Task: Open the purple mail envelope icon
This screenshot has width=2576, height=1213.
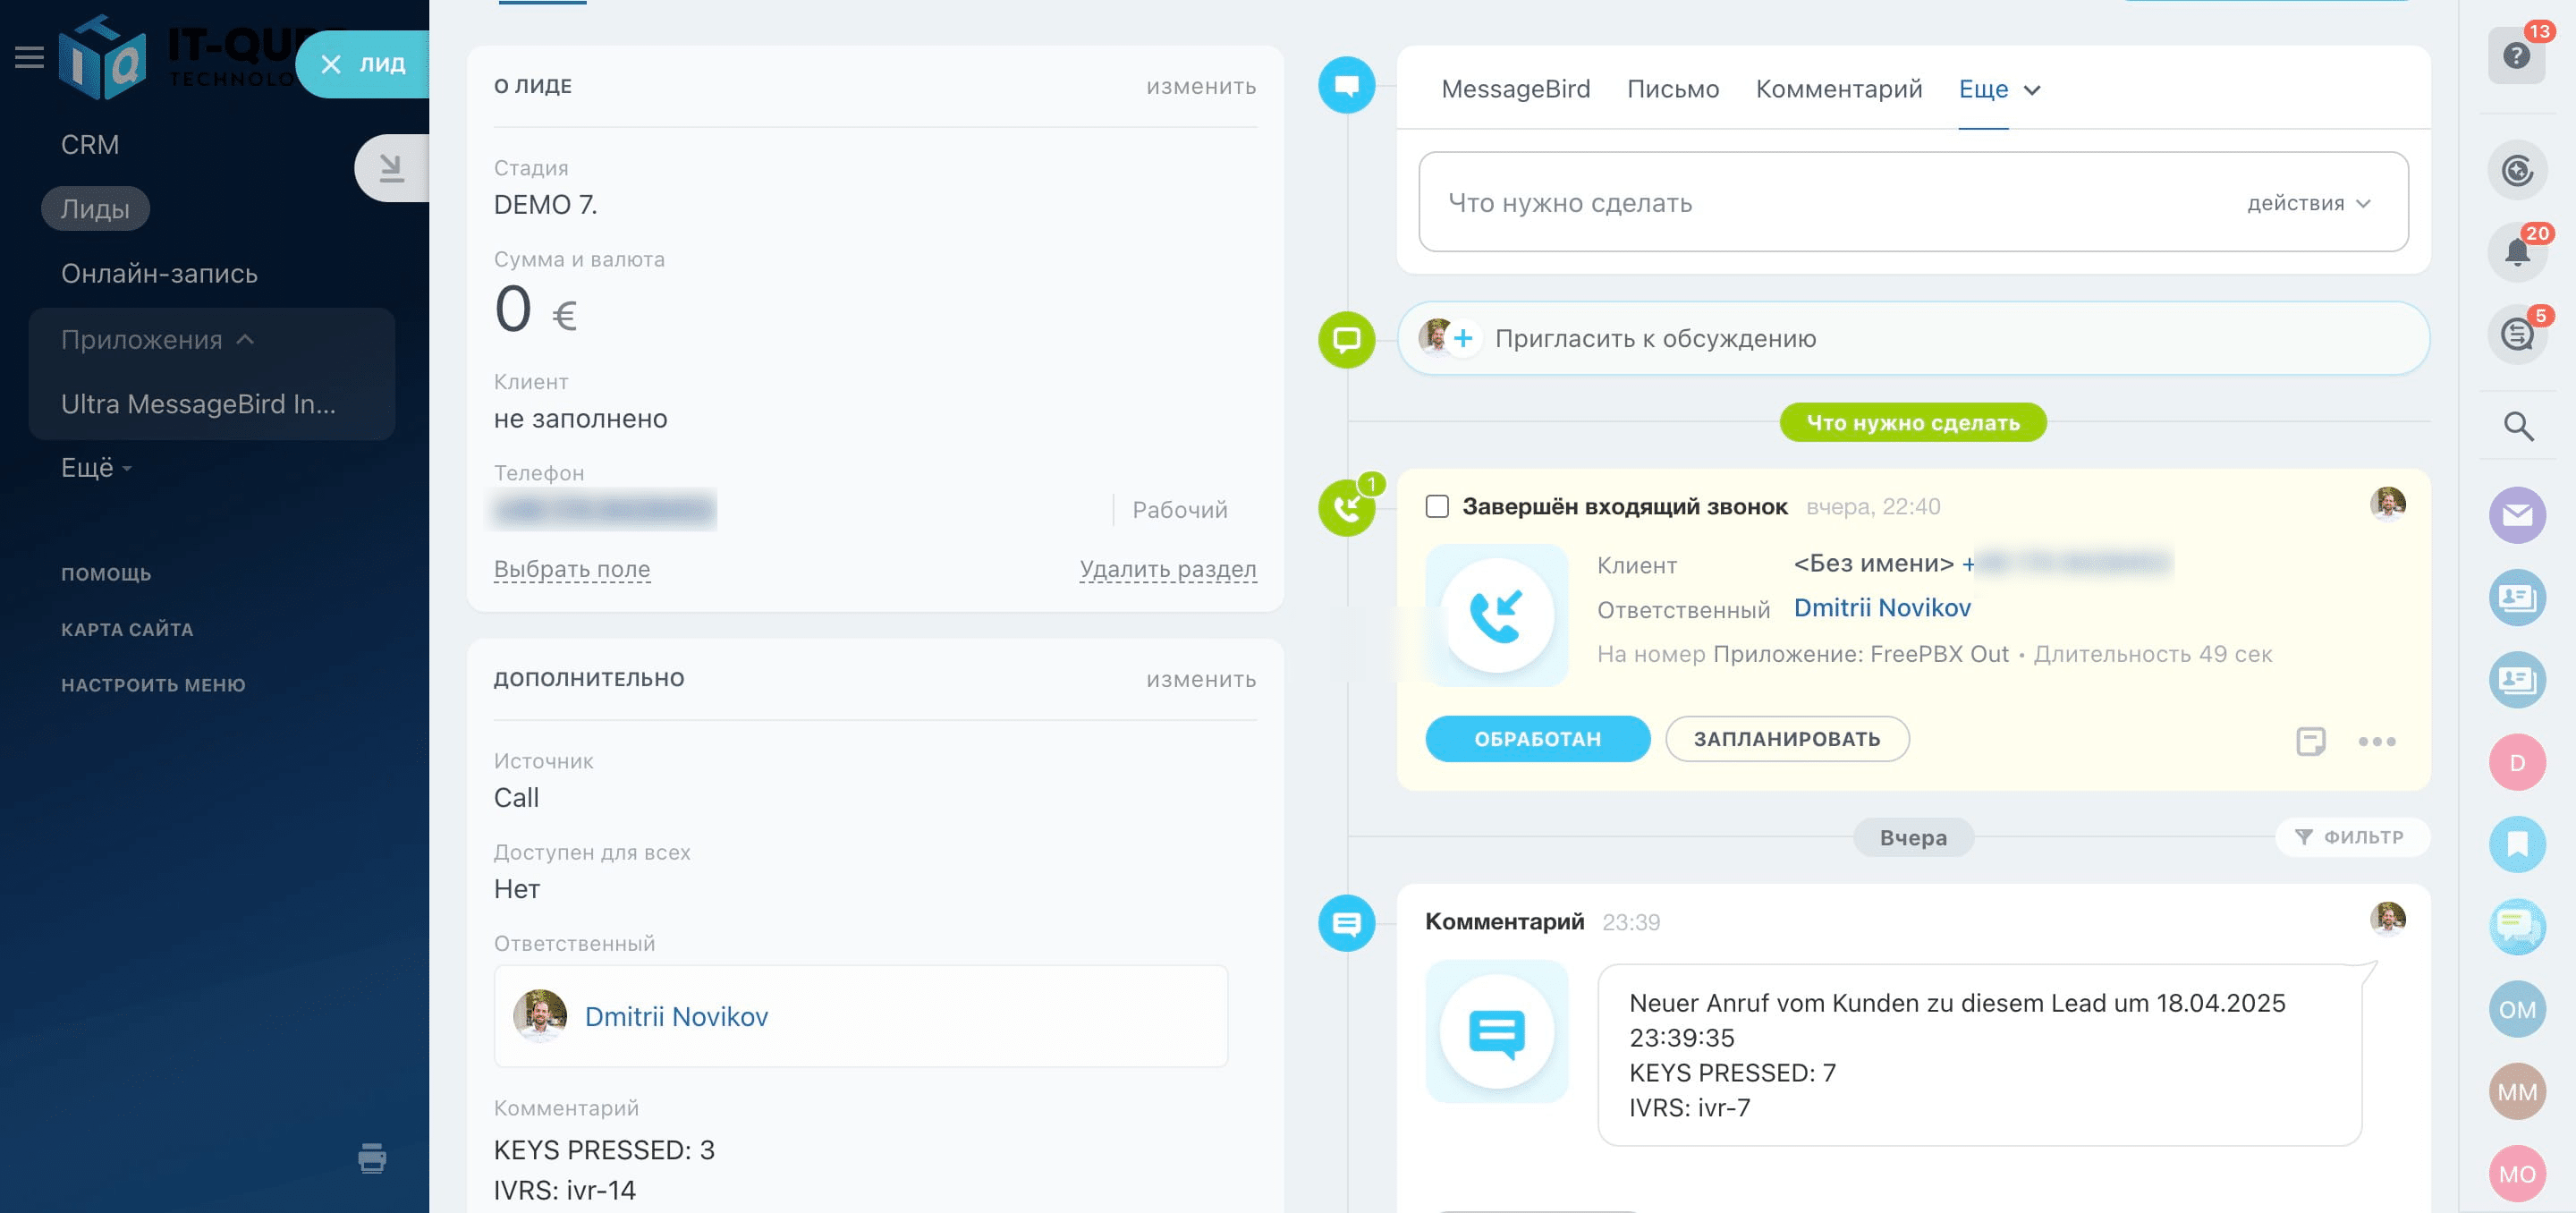Action: tap(2518, 515)
